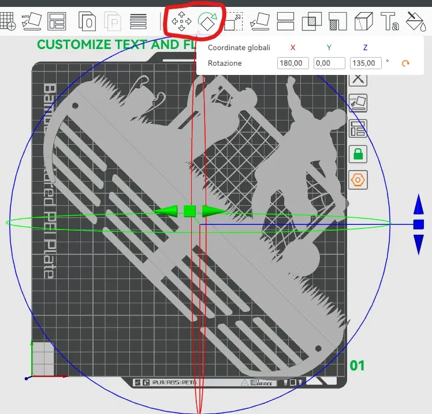Click the Split to Objects icon

tap(87, 21)
